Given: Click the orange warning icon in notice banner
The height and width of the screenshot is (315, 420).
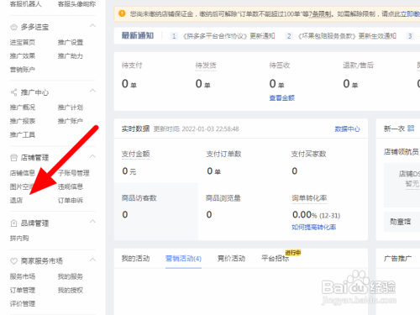Looking at the screenshot, I should [122, 13].
